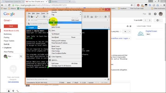Open the dropdown at the end of the send-text bar
Screen dimensions: 166x93
(x=105, y=79)
